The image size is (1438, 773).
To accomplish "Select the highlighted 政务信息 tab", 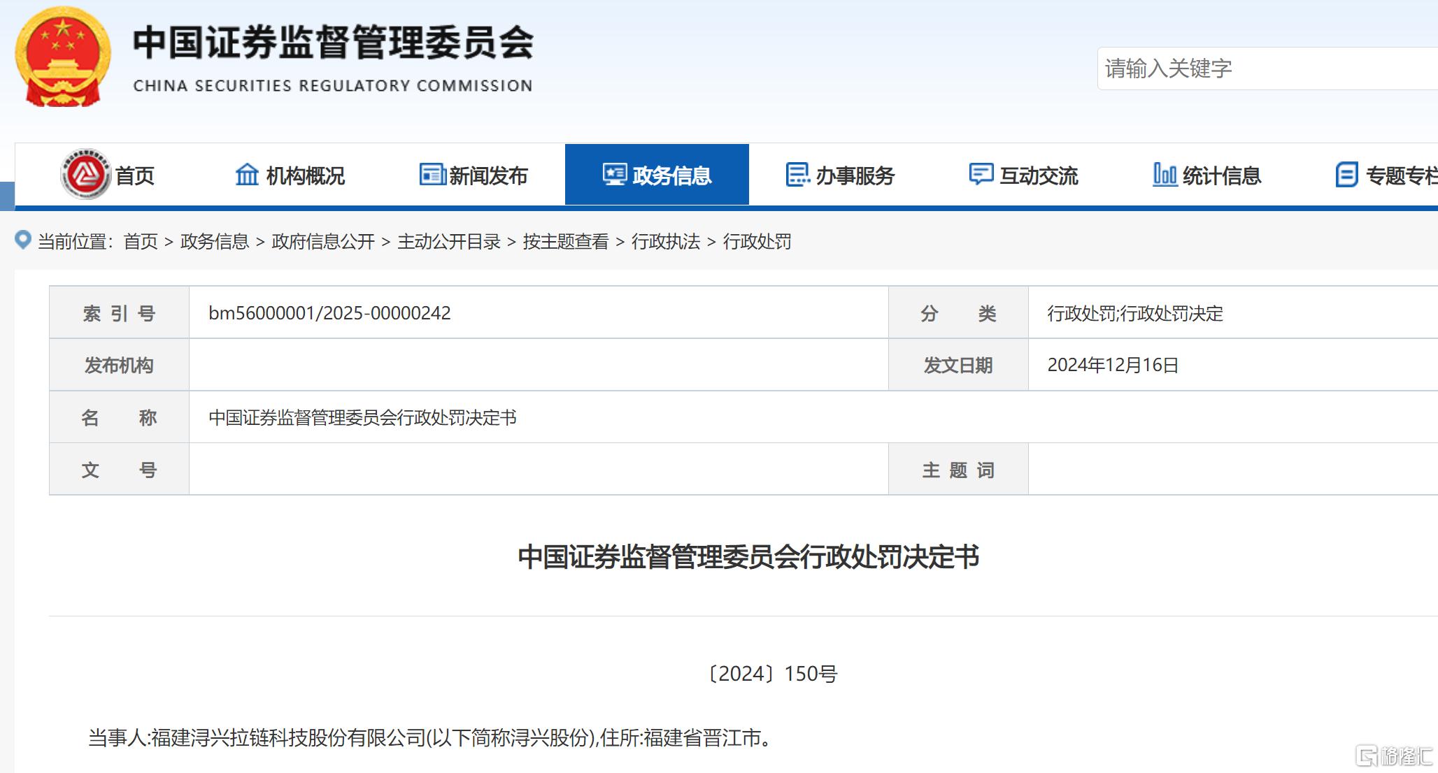I will click(x=657, y=175).
